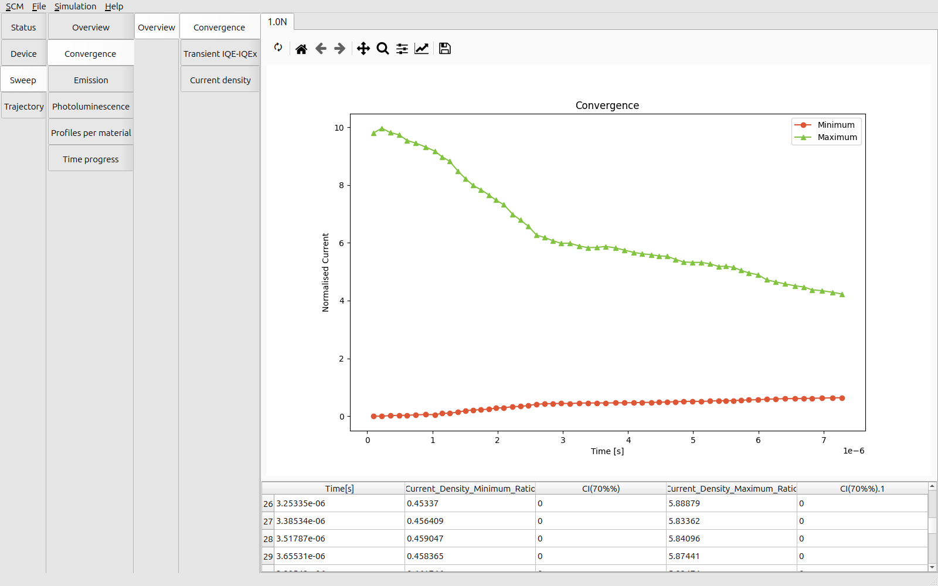The image size is (938, 586).
Task: Select the zoom magnifier tool
Action: click(383, 49)
